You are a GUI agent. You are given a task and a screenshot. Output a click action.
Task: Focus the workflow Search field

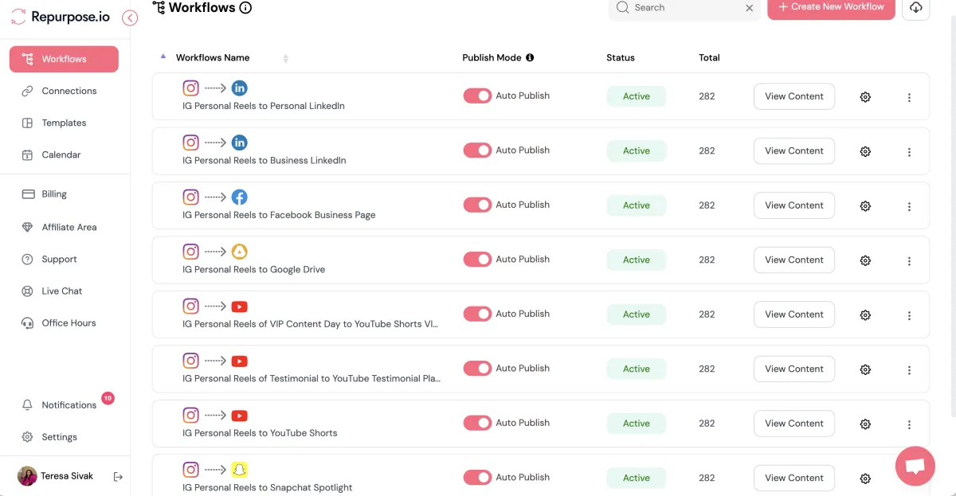click(684, 8)
